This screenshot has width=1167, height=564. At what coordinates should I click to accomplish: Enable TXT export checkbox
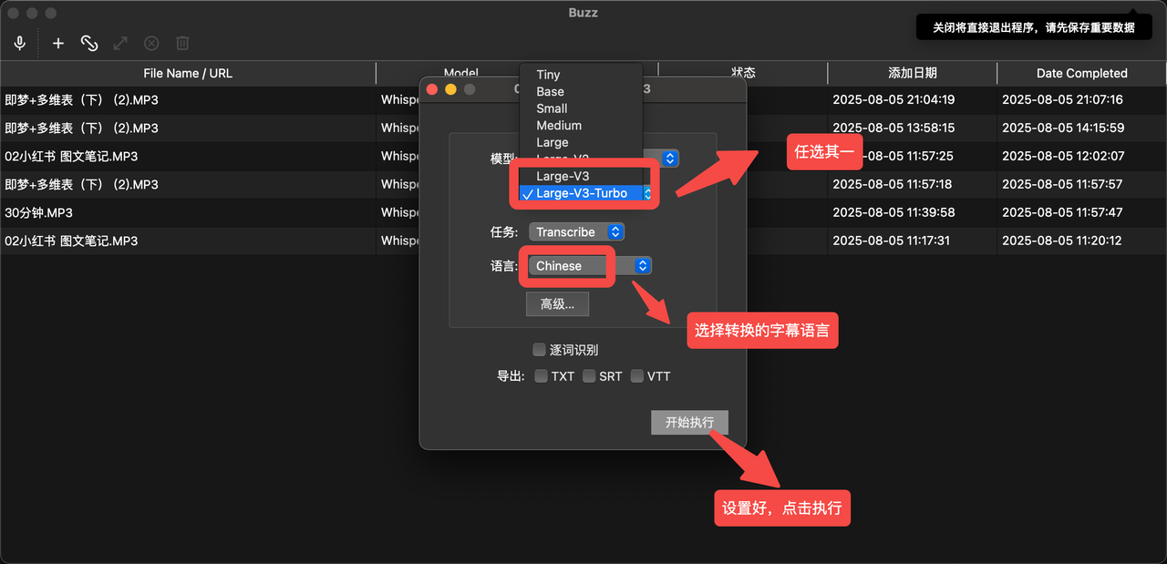541,375
